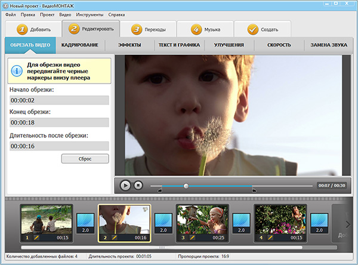Image resolution: width=358 pixels, height=265 pixels.
Task: Click the pencil edit icon on clip 1
Action: point(36,238)
